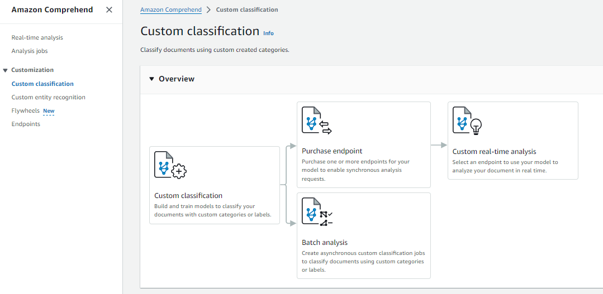603x294 pixels.
Task: Click the 'Create asynchronous custom classification jobs' description
Action: tap(363, 262)
